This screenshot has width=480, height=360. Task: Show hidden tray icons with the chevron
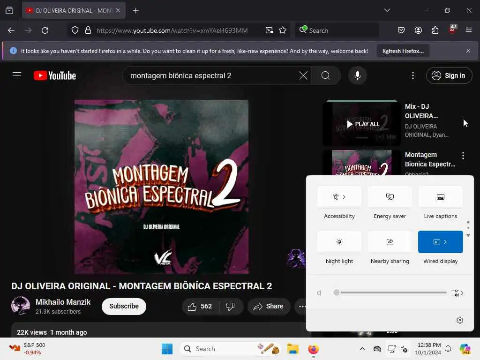point(362,349)
